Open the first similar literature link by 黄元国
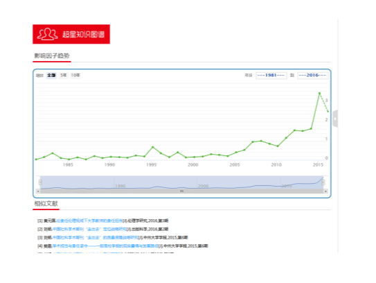This screenshot has width=376, height=283. (x=89, y=221)
